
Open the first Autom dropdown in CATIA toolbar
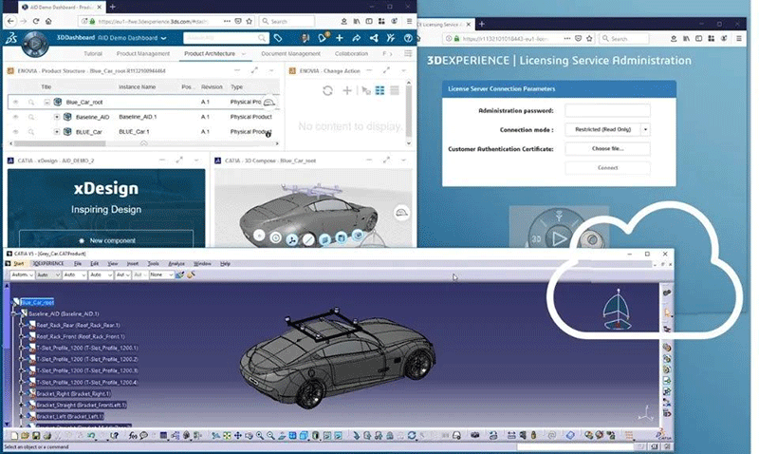coord(22,274)
